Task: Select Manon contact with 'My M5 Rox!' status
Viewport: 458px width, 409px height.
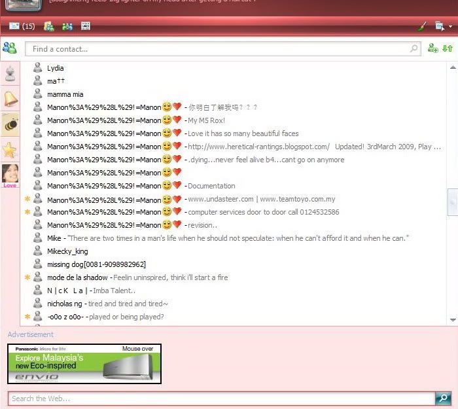Action: click(x=136, y=120)
